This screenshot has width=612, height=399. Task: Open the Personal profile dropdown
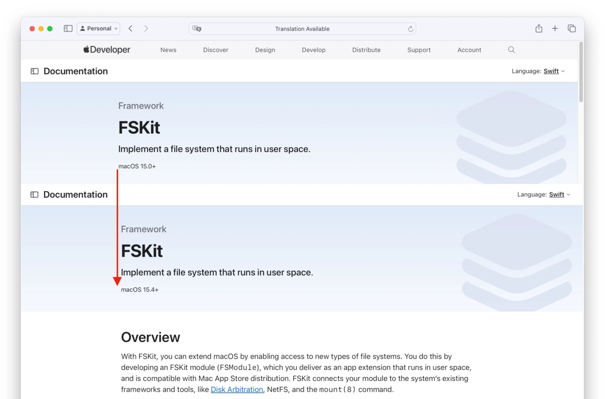tap(98, 29)
